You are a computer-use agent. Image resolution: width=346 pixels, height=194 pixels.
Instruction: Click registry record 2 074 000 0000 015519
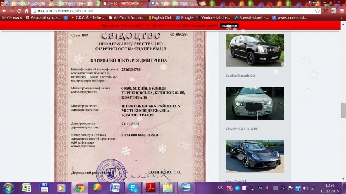pos(139,135)
